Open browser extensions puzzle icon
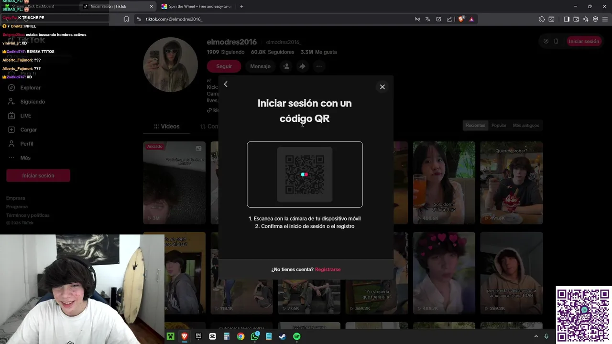612x344 pixels. 542,19
